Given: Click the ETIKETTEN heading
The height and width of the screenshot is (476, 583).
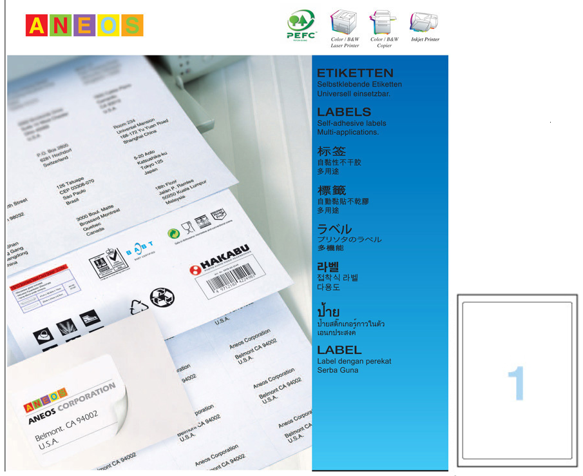Looking at the screenshot, I should point(355,73).
